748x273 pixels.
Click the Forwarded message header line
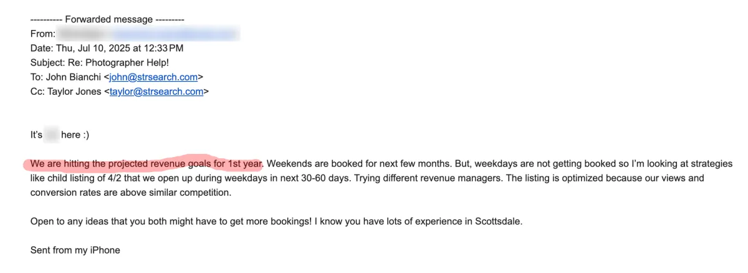point(107,19)
